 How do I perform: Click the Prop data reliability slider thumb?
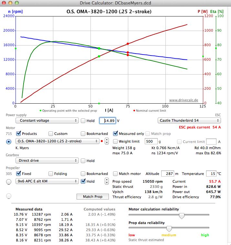click(x=169, y=229)
